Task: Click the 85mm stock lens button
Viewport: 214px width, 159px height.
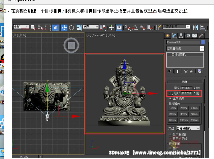Action: point(172,120)
